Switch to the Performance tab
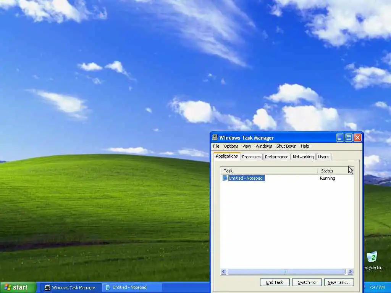This screenshot has height=293, width=391. (276, 157)
